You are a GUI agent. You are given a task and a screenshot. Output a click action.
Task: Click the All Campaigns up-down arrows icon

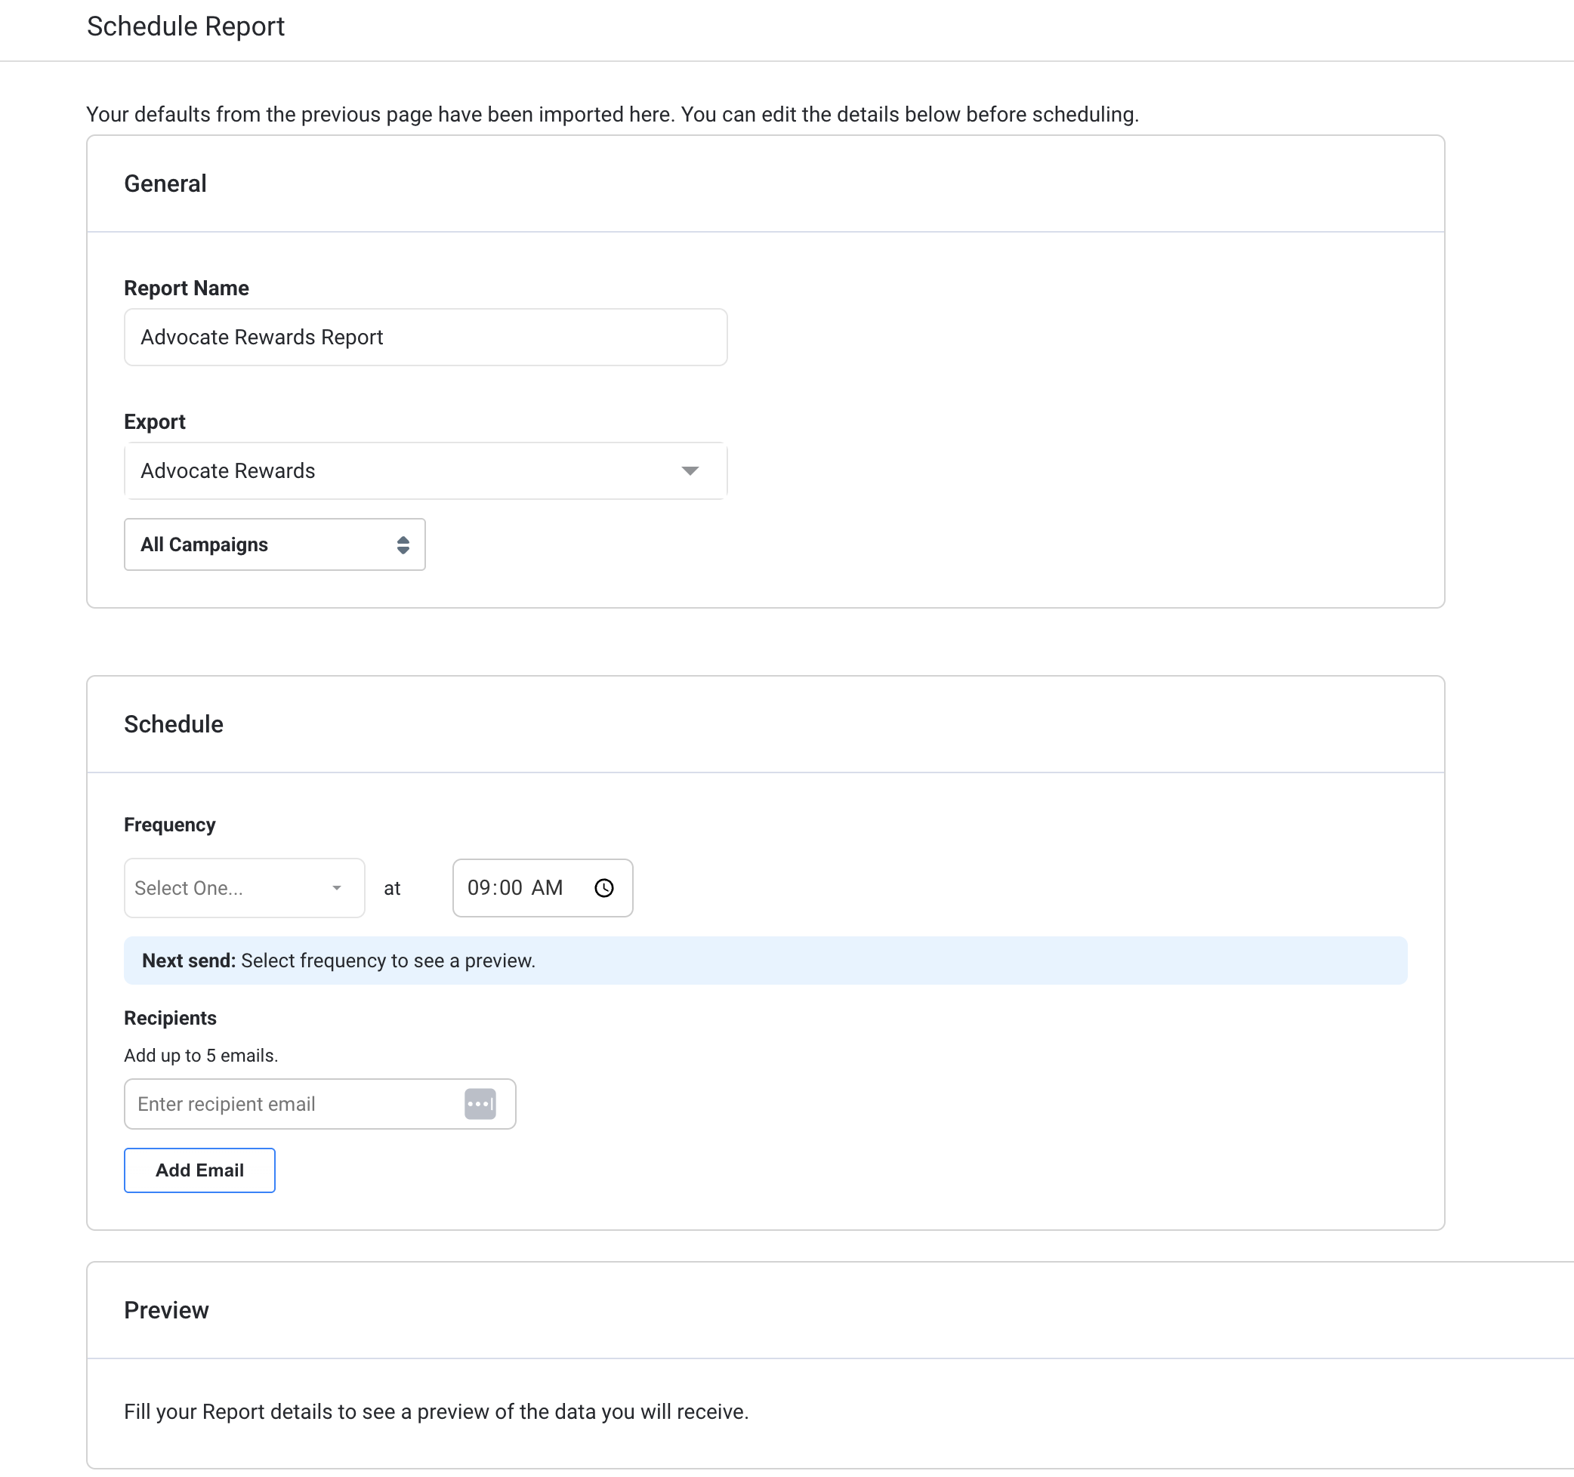coord(403,544)
